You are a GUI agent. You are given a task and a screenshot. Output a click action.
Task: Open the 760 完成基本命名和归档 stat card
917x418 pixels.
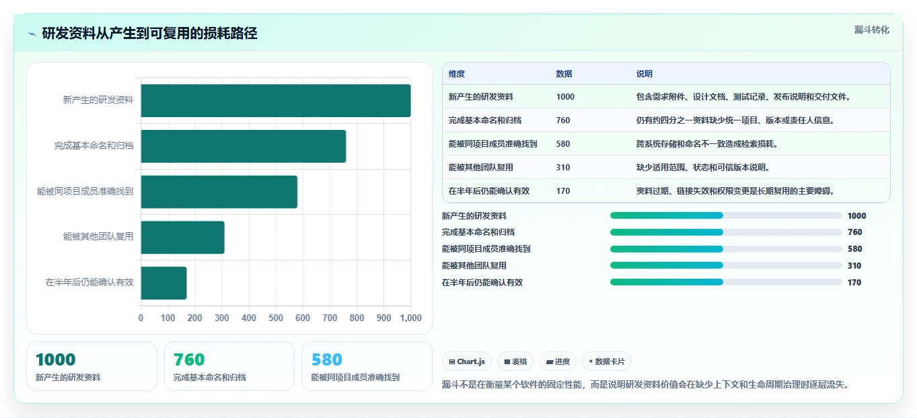pos(229,366)
